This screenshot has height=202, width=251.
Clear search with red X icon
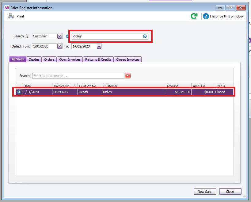[128, 76]
